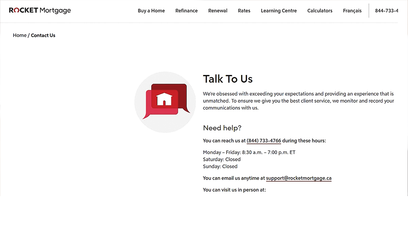408x229 pixels.
Task: Go to the Renewal page
Action: 218,11
